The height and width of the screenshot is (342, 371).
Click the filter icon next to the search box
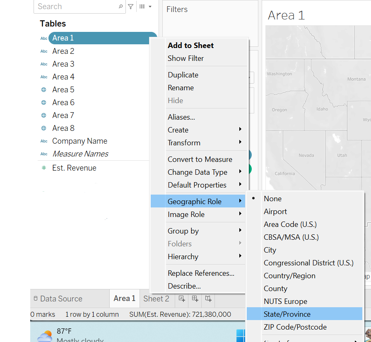(131, 7)
